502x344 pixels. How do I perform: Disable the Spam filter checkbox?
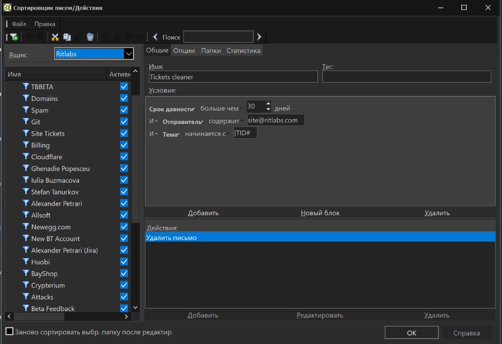[124, 110]
